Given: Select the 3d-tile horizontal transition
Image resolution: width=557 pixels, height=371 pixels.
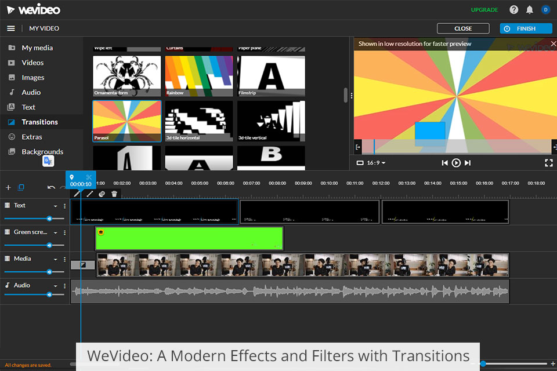Looking at the screenshot, I should (x=199, y=121).
